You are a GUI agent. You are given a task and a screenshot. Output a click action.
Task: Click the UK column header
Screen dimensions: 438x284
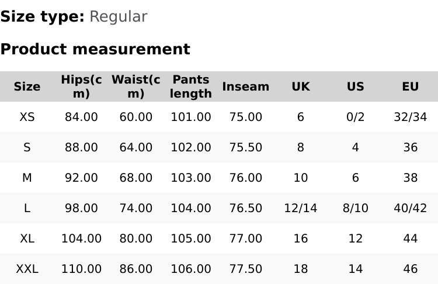click(300, 86)
